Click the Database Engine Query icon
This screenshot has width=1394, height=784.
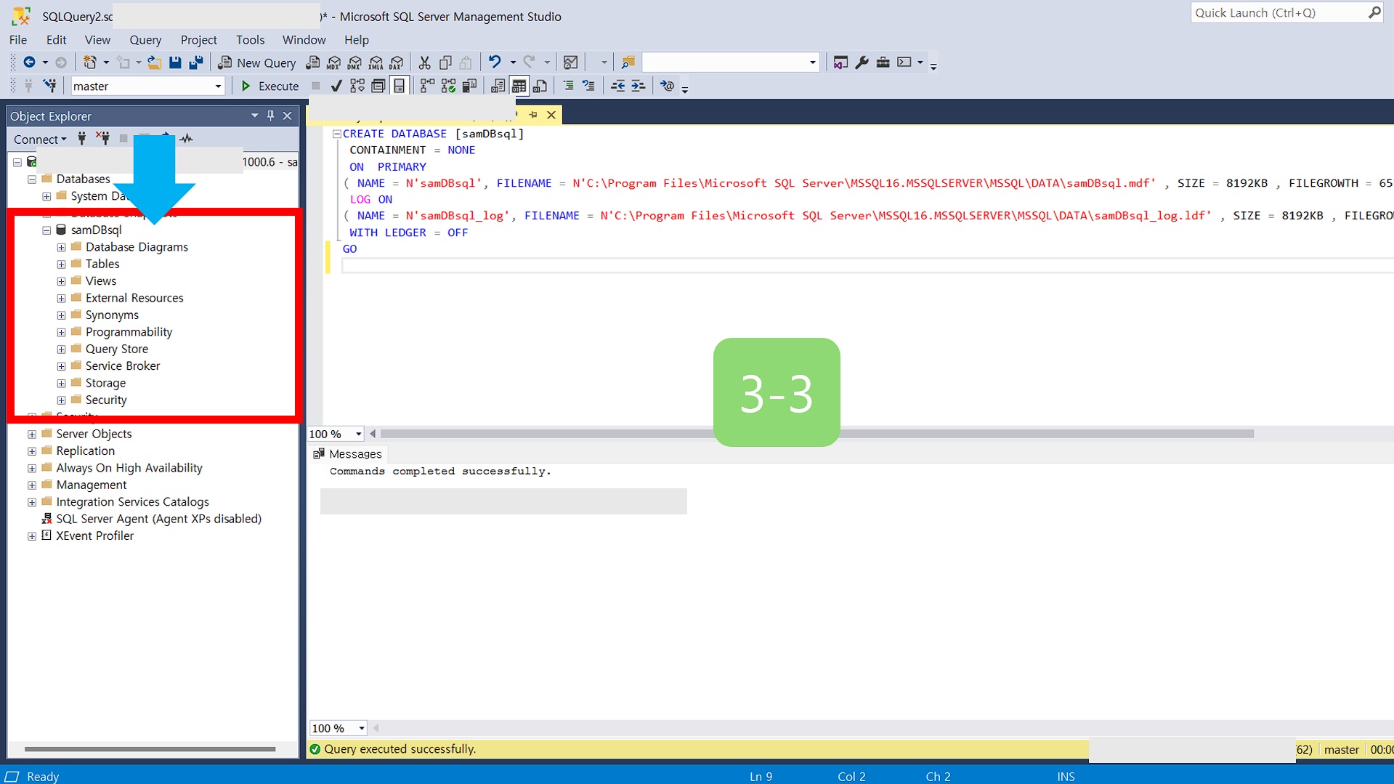coord(313,62)
